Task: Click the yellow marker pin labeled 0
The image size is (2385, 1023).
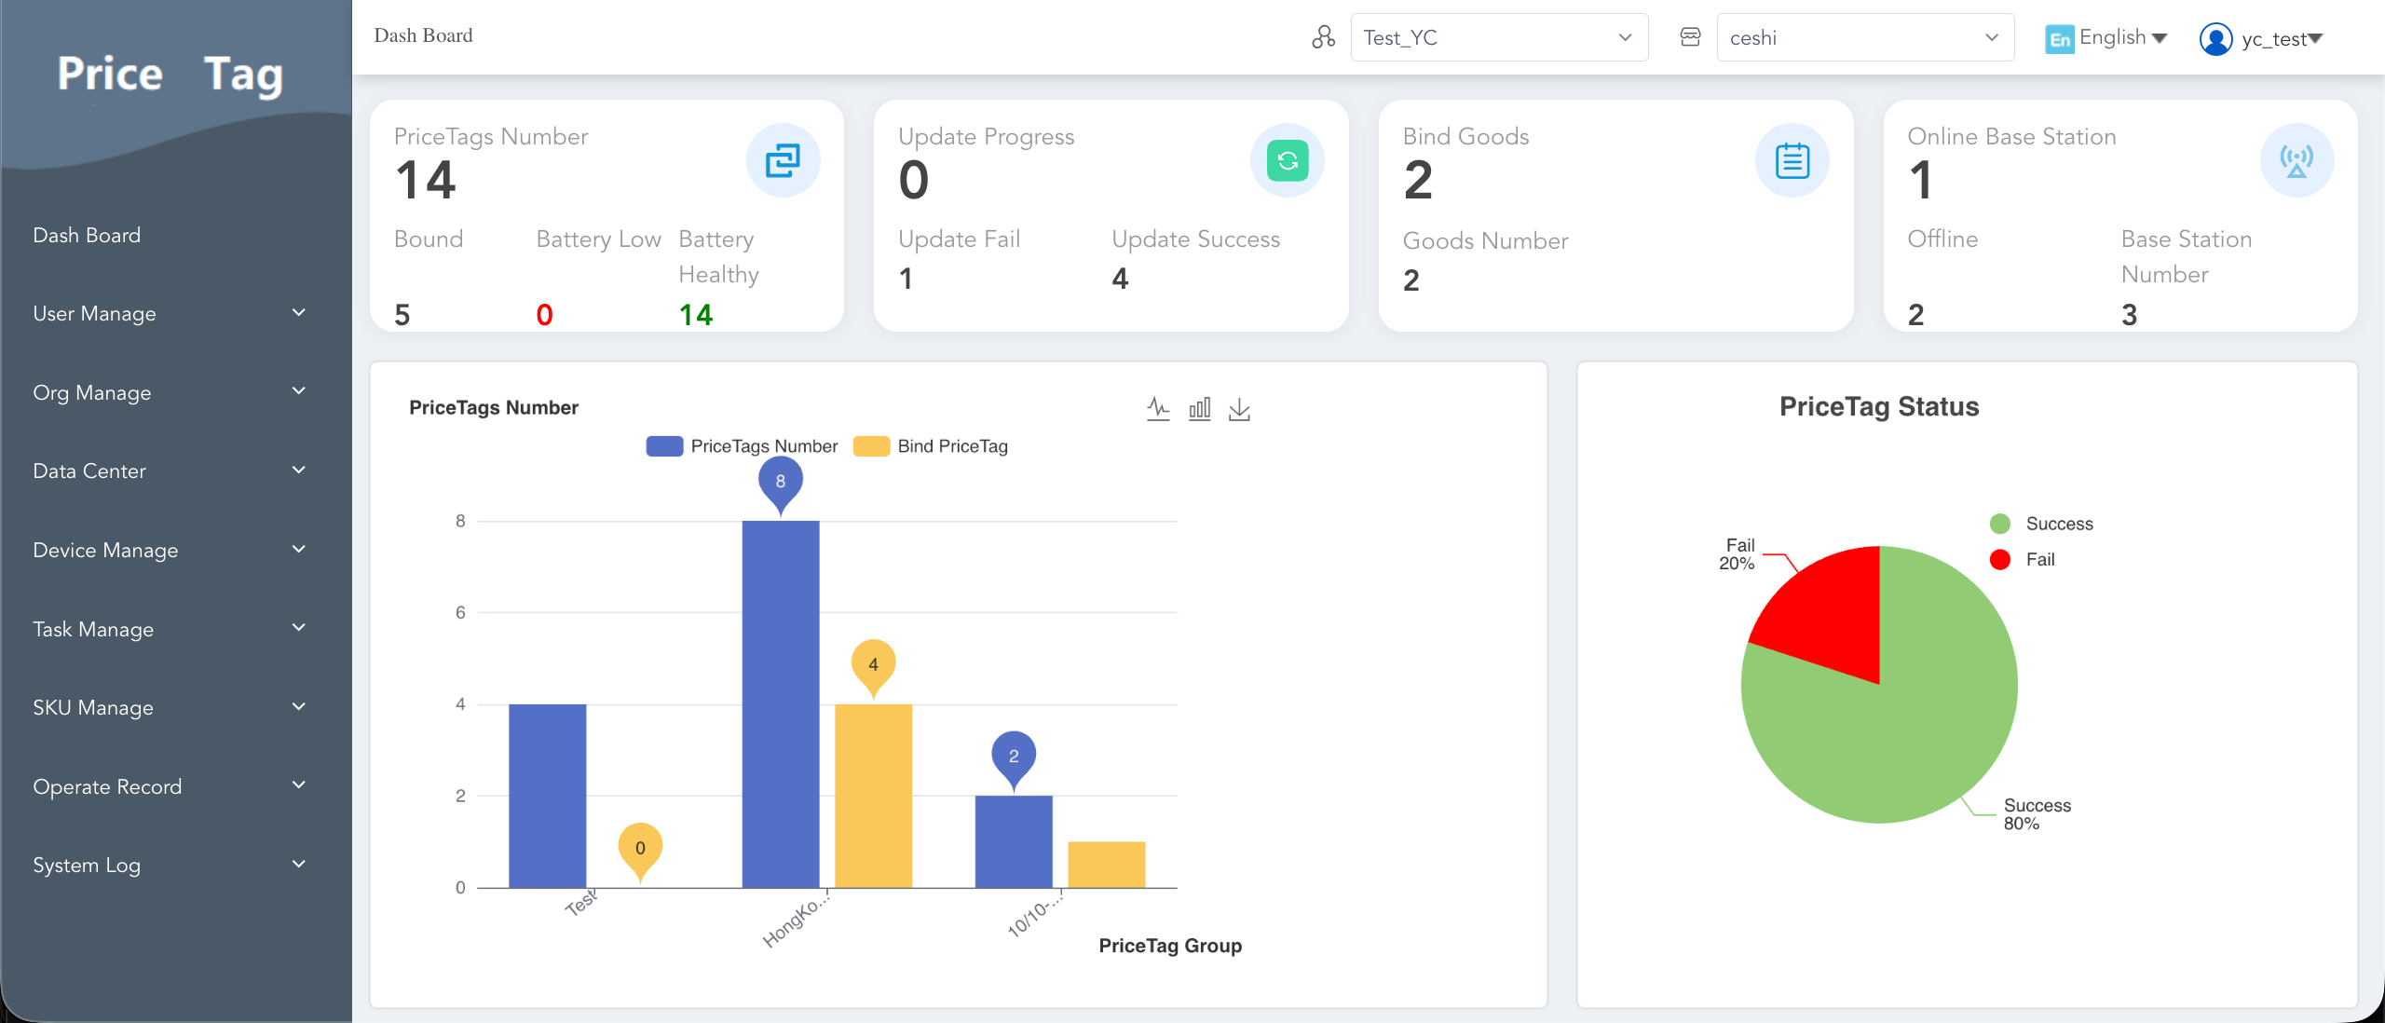Action: pos(640,850)
